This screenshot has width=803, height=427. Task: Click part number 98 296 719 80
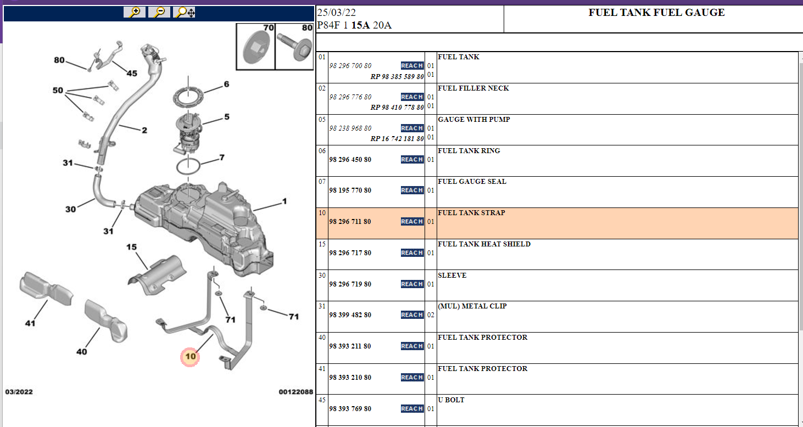tap(350, 284)
